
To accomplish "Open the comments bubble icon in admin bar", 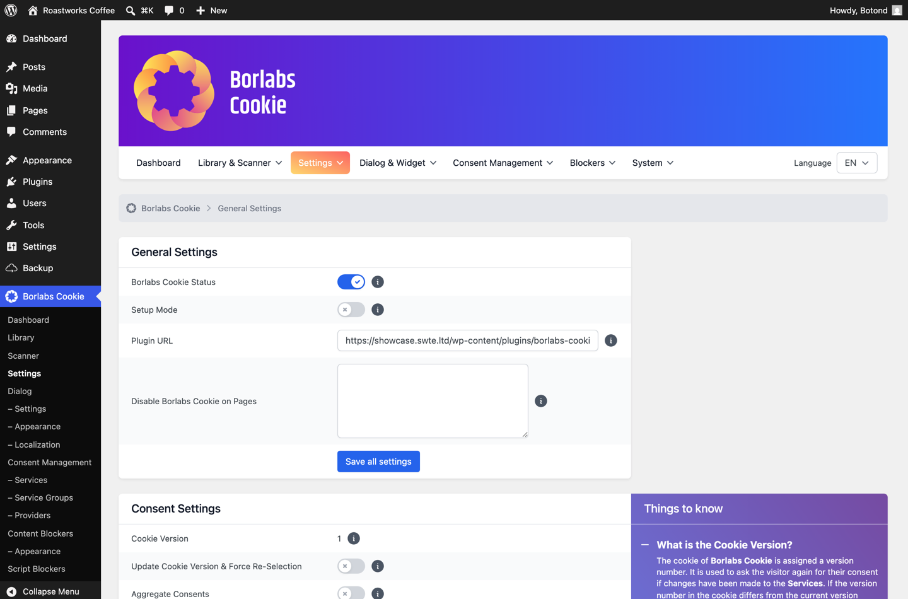I will tap(169, 10).
